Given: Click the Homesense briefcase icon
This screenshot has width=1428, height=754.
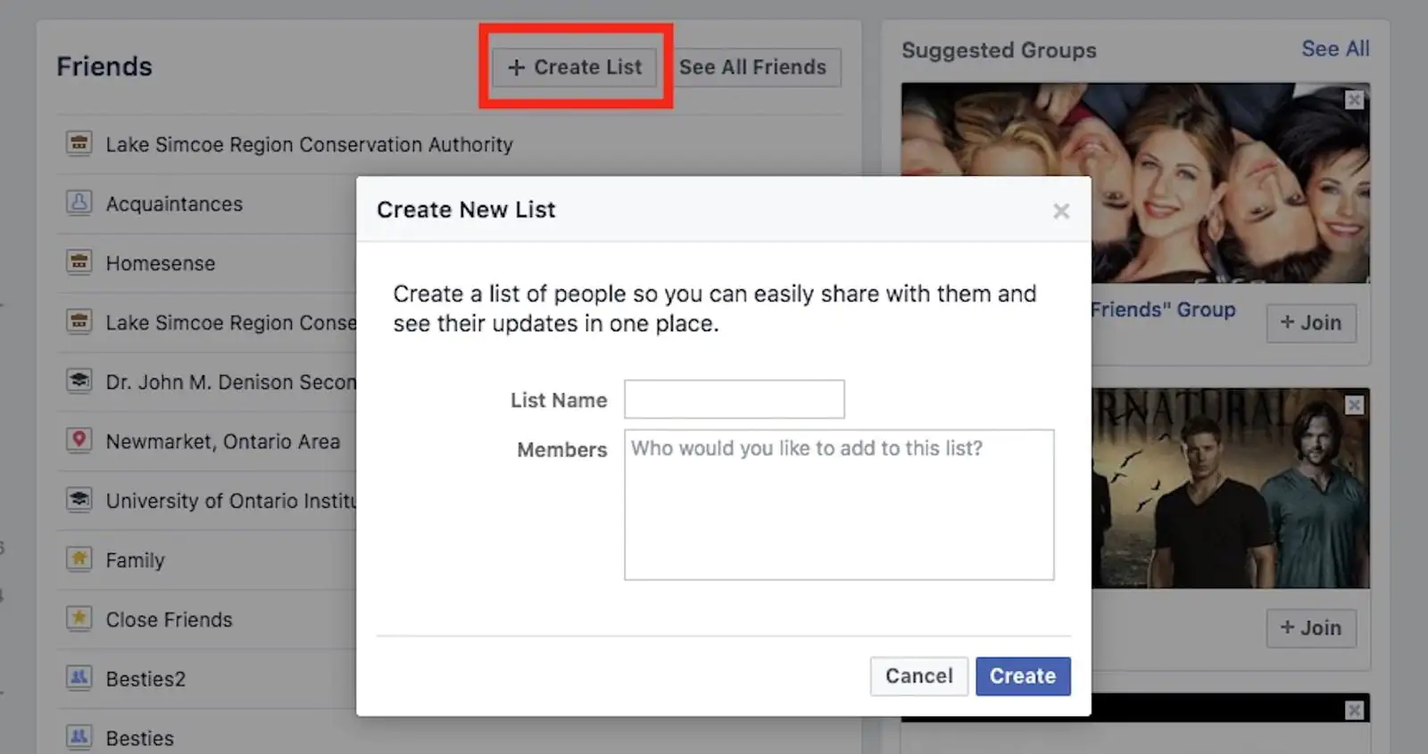Looking at the screenshot, I should click(x=79, y=262).
